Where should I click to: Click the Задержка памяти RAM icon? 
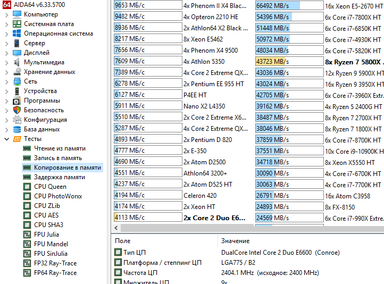[27, 177]
